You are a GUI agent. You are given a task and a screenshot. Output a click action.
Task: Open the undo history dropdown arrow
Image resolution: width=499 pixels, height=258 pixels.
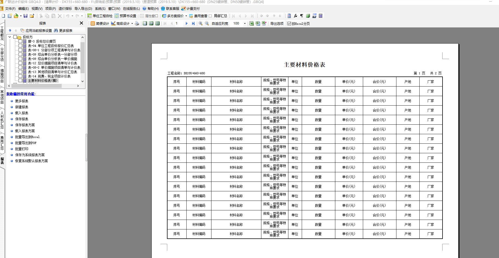(72, 16)
